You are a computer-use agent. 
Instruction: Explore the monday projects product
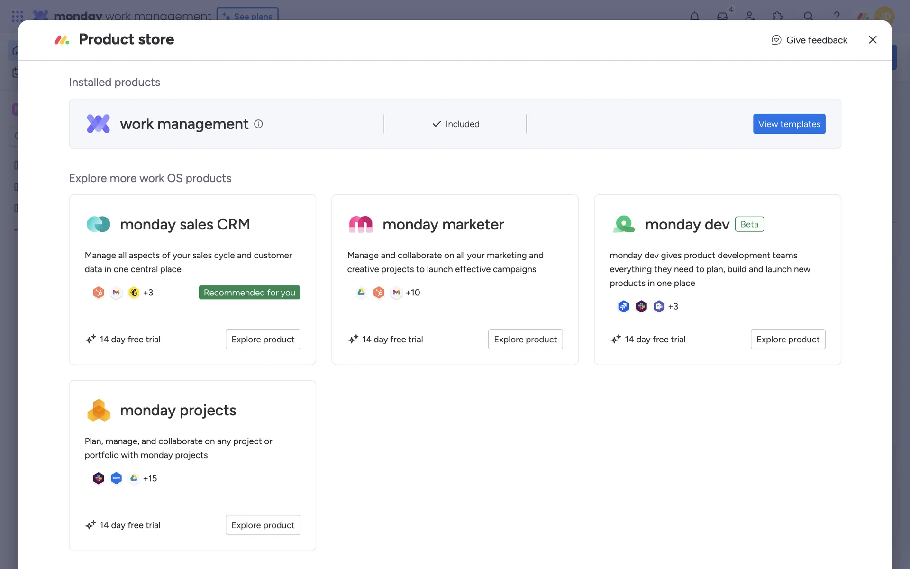[263, 525]
